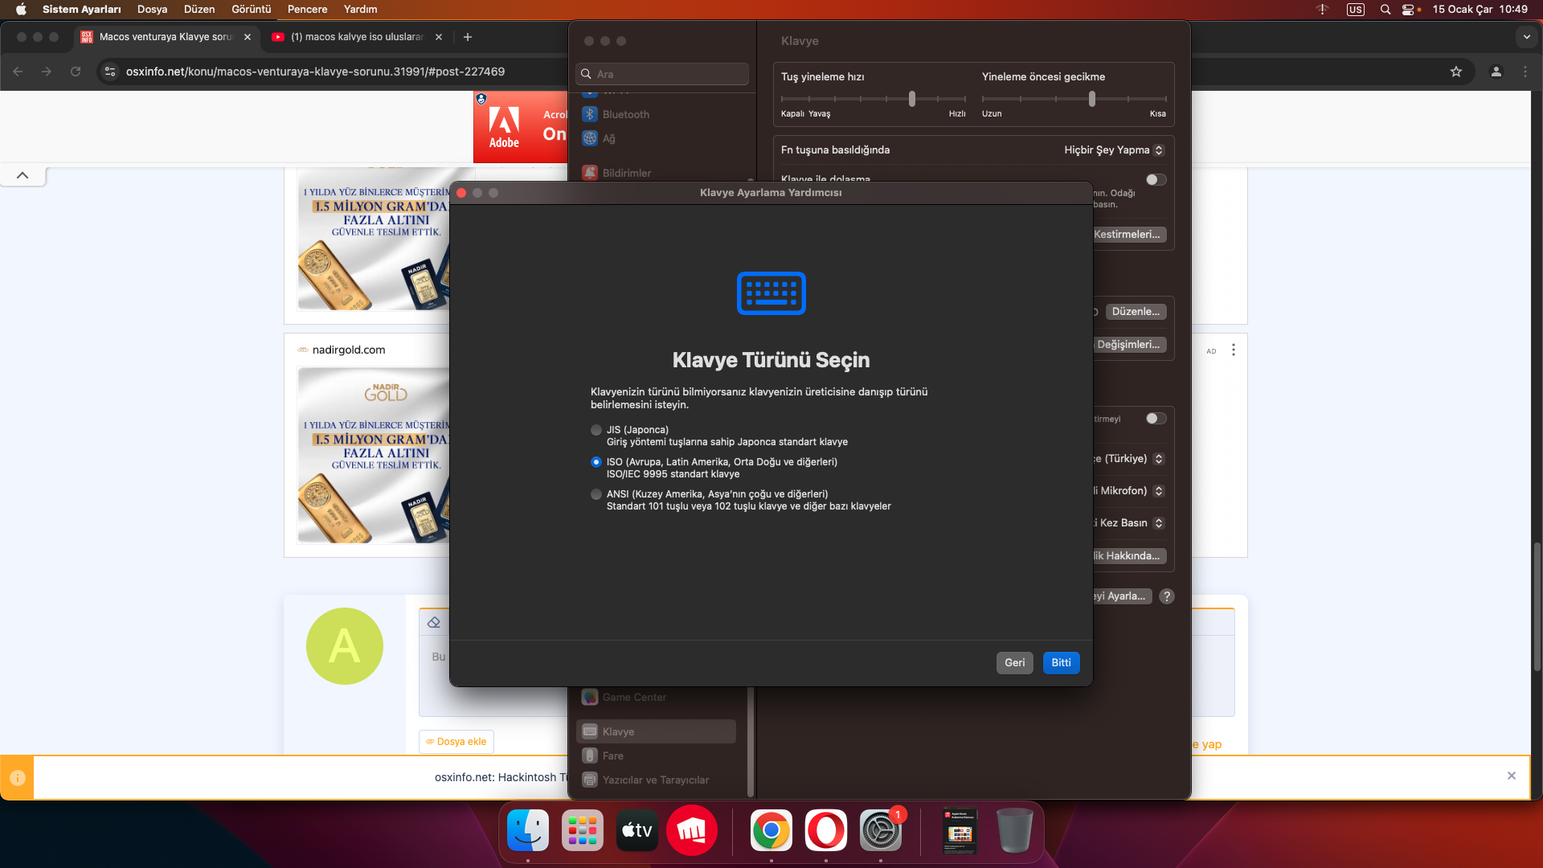
Task: Open the Kez Basın shortcut dropdown
Action: (1158, 523)
